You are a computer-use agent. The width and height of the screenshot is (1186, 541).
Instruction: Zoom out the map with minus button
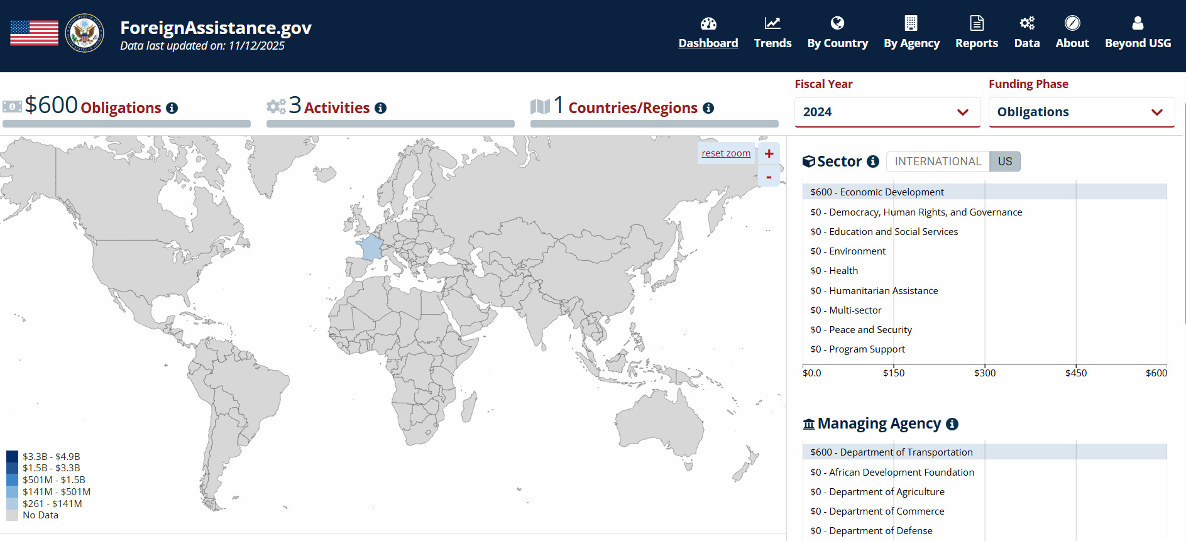(x=769, y=177)
